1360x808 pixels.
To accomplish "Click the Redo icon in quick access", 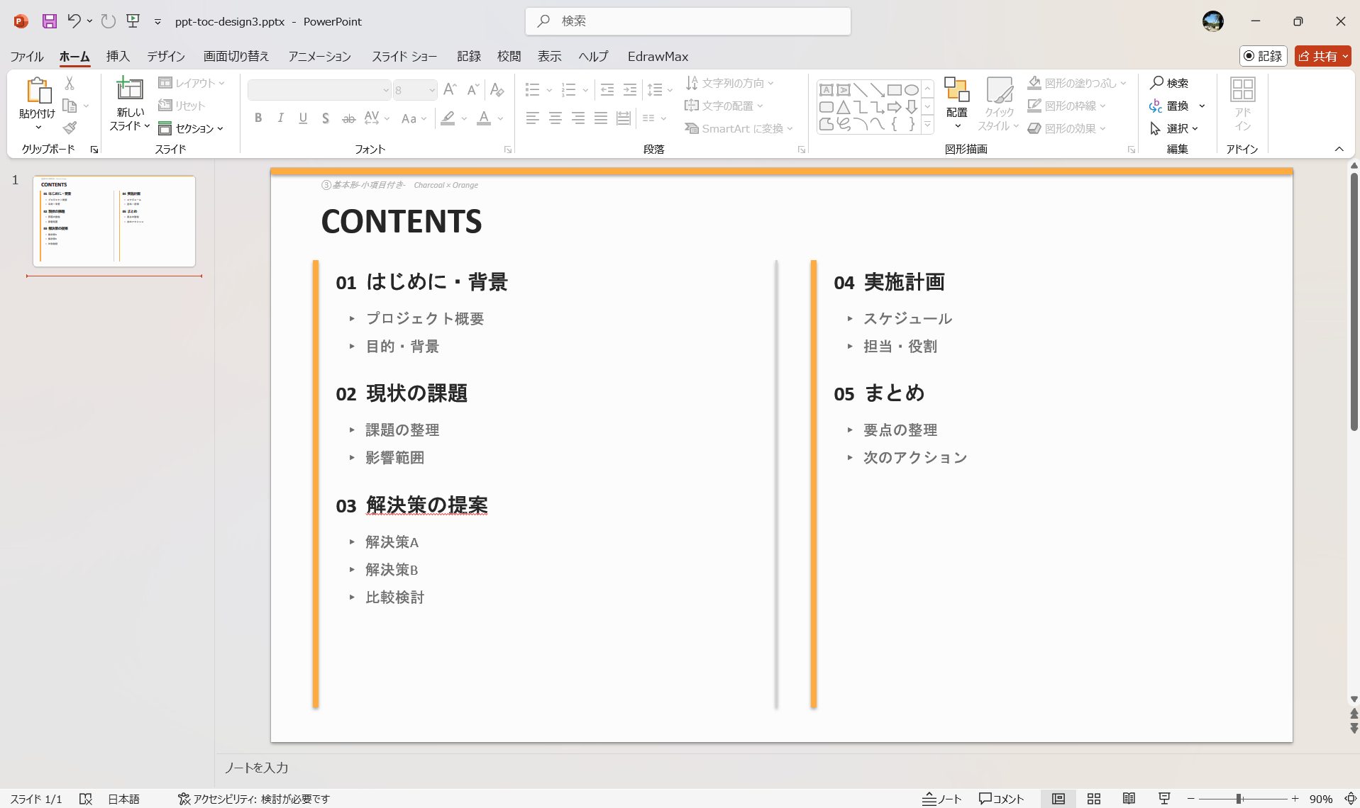I will [x=108, y=21].
